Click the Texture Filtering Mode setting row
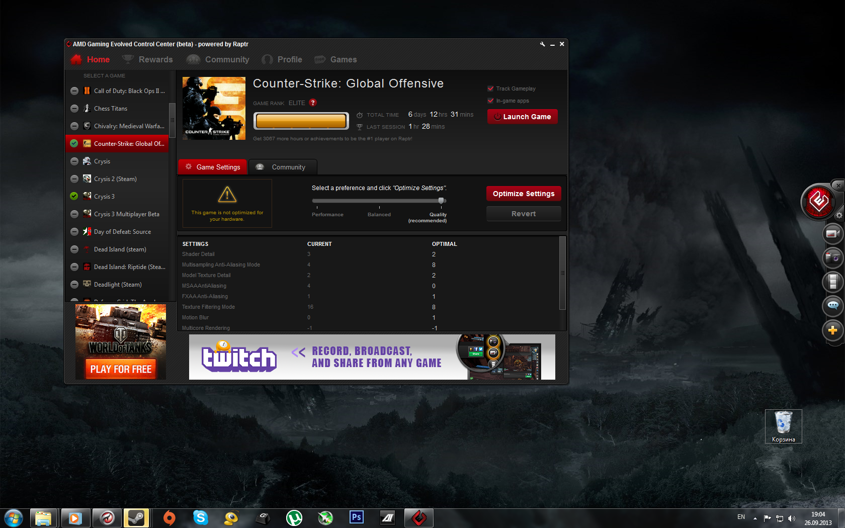Viewport: 845px width, 528px height. pyautogui.click(x=369, y=307)
